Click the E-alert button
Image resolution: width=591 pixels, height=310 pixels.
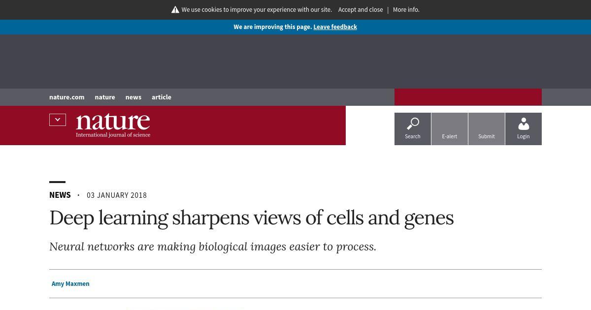pyautogui.click(x=450, y=129)
